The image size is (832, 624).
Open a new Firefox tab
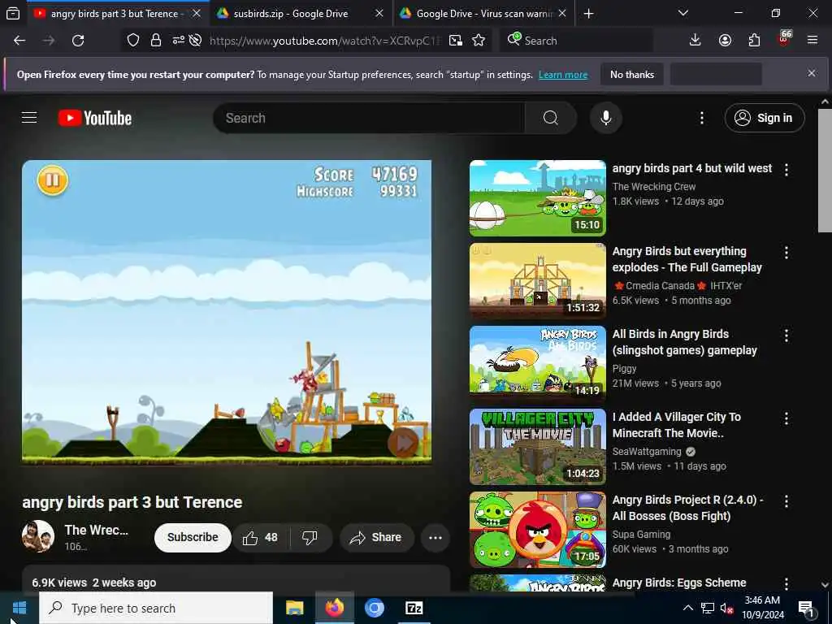coord(588,14)
